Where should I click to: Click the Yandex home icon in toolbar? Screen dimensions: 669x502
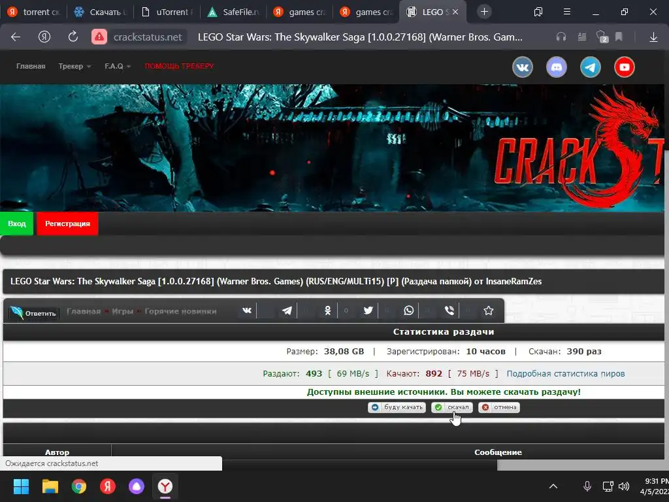(x=44, y=37)
